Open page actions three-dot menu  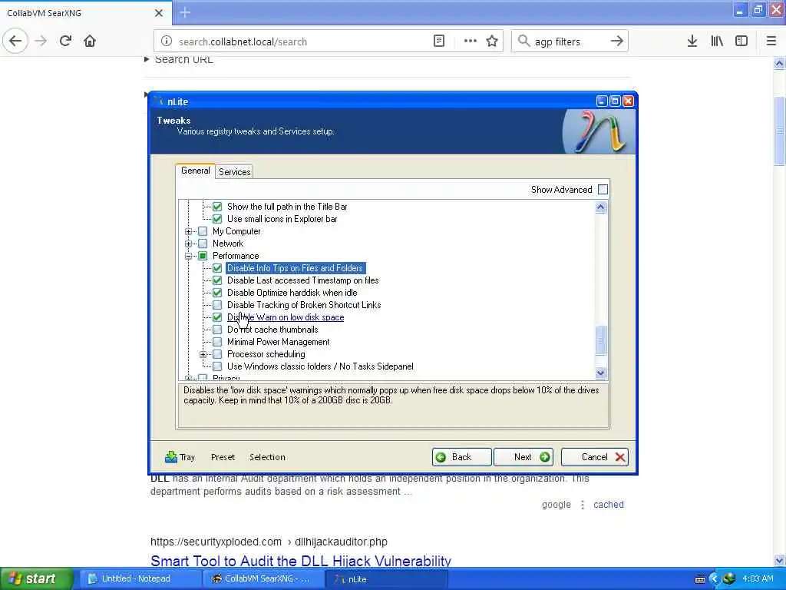tap(471, 41)
